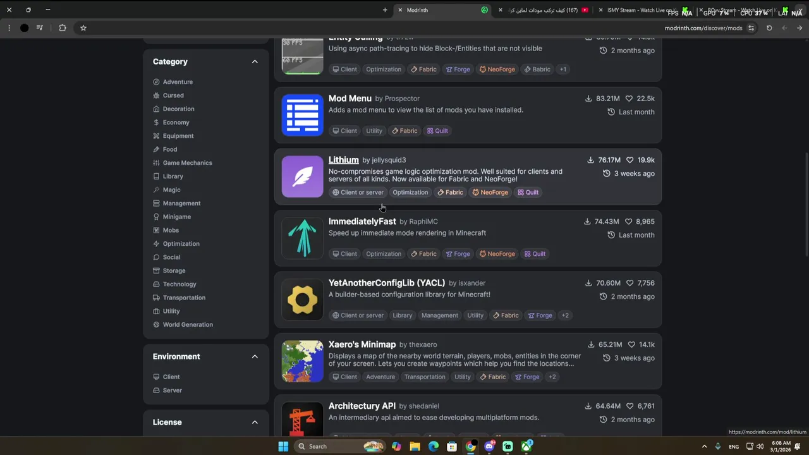809x455 pixels.
Task: Click the download icon on the YACL card
Action: tap(588, 283)
